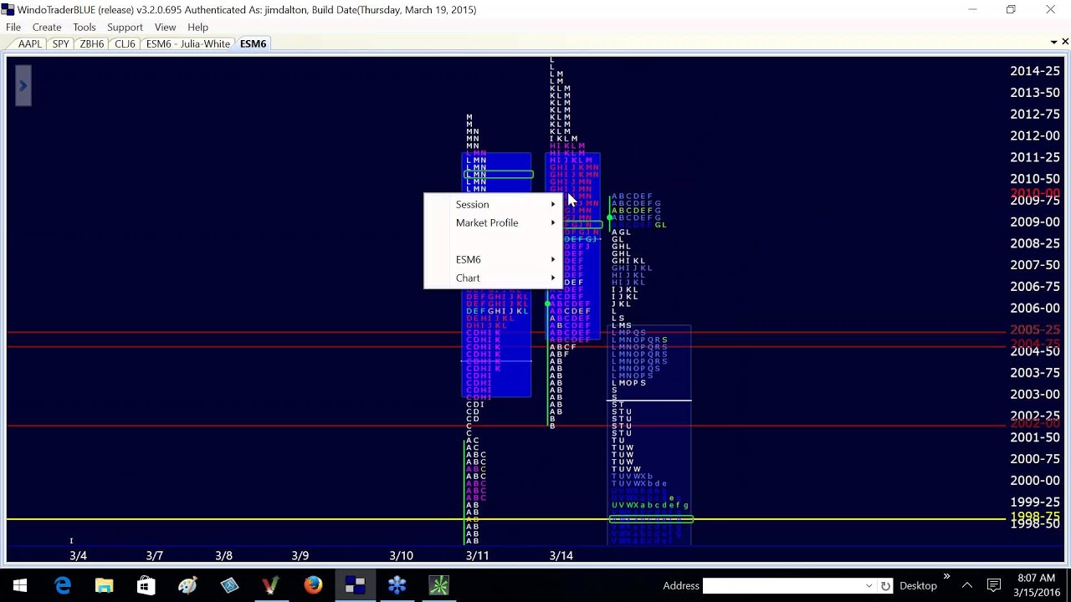
Task: Click the red 2002-00 price marker
Action: click(1035, 424)
